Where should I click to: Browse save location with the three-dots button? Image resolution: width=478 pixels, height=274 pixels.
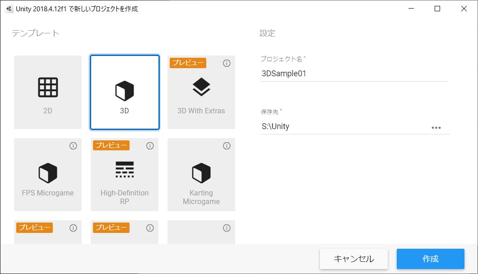(x=436, y=128)
